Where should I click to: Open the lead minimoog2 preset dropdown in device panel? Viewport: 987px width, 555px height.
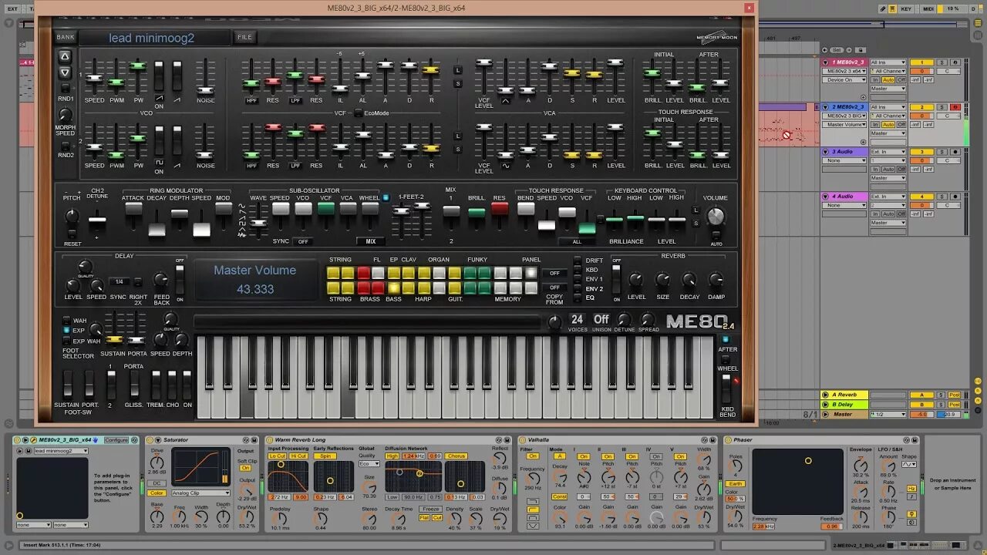(60, 451)
